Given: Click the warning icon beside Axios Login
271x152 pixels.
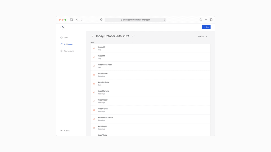Looking at the screenshot, I should [x=94, y=128].
